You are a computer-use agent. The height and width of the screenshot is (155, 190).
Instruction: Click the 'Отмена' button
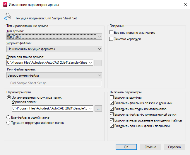[150, 146]
